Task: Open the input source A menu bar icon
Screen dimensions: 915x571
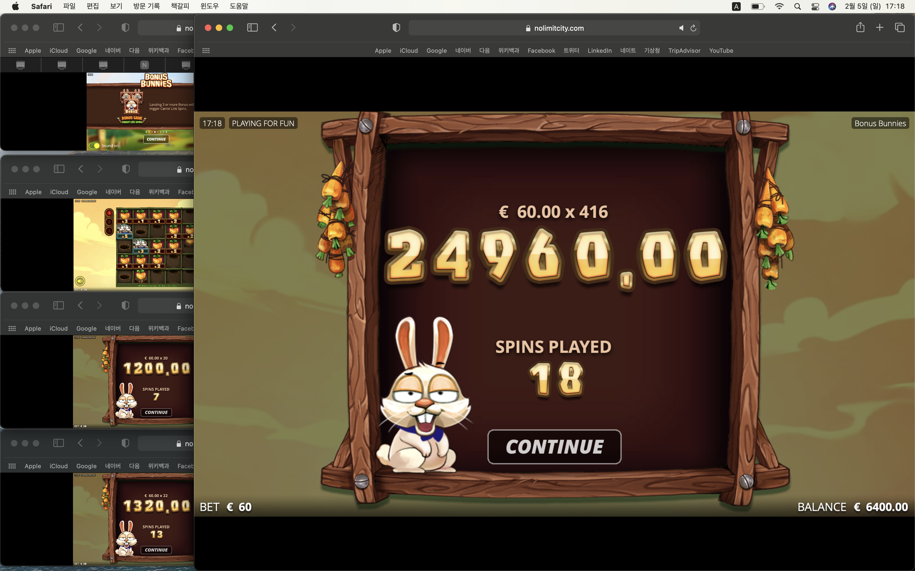Action: pos(736,7)
